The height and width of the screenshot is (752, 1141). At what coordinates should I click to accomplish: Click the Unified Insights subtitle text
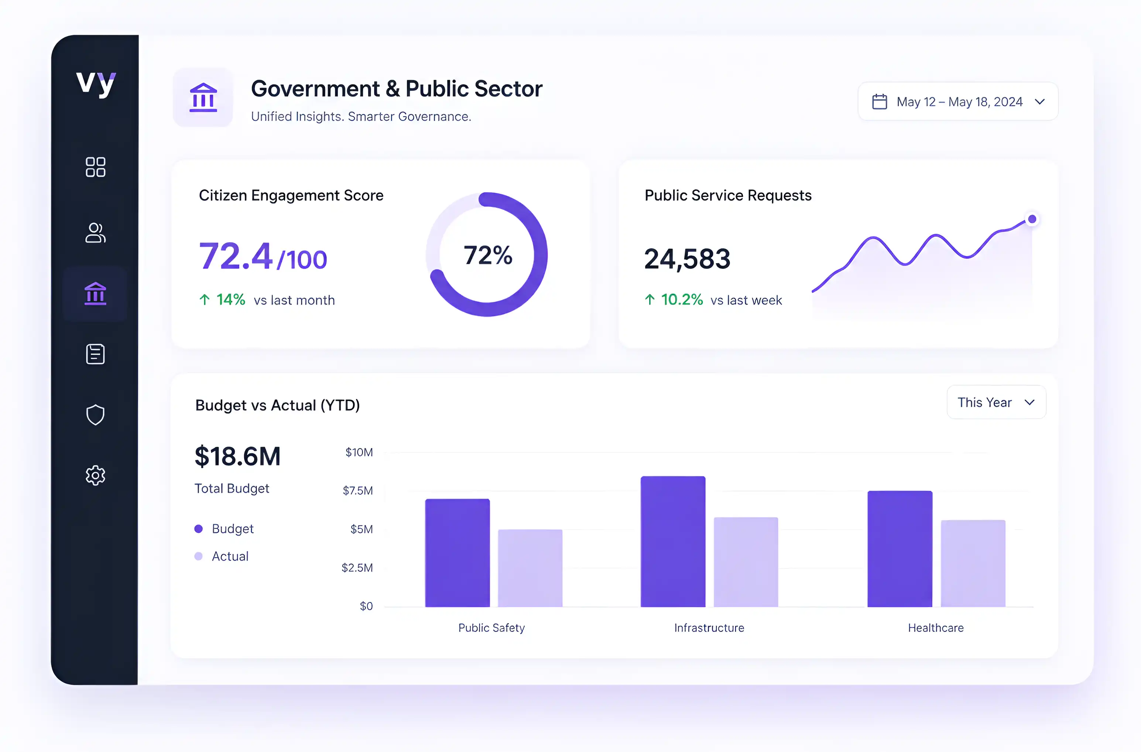click(x=362, y=117)
